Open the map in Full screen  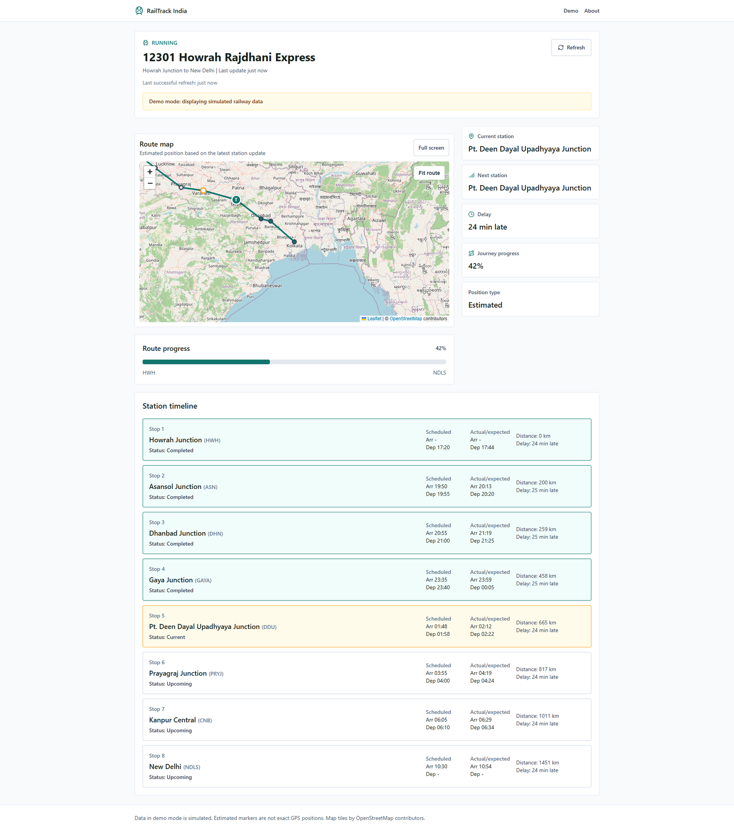coord(431,148)
